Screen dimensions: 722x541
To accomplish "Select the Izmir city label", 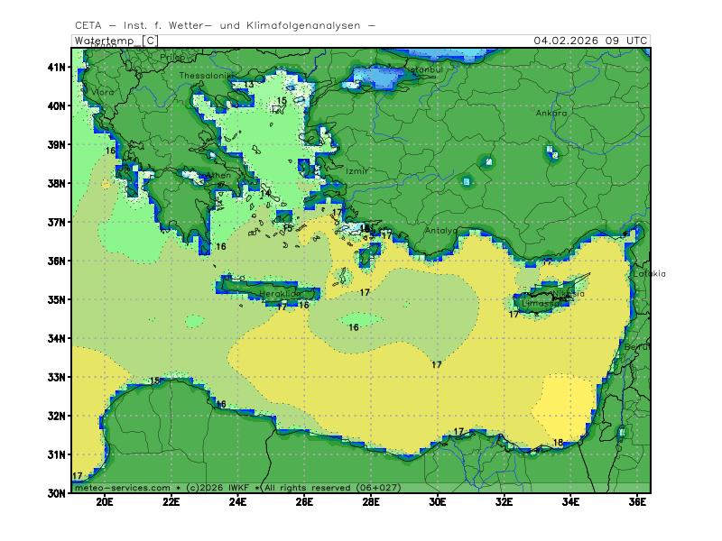I will pyautogui.click(x=357, y=170).
